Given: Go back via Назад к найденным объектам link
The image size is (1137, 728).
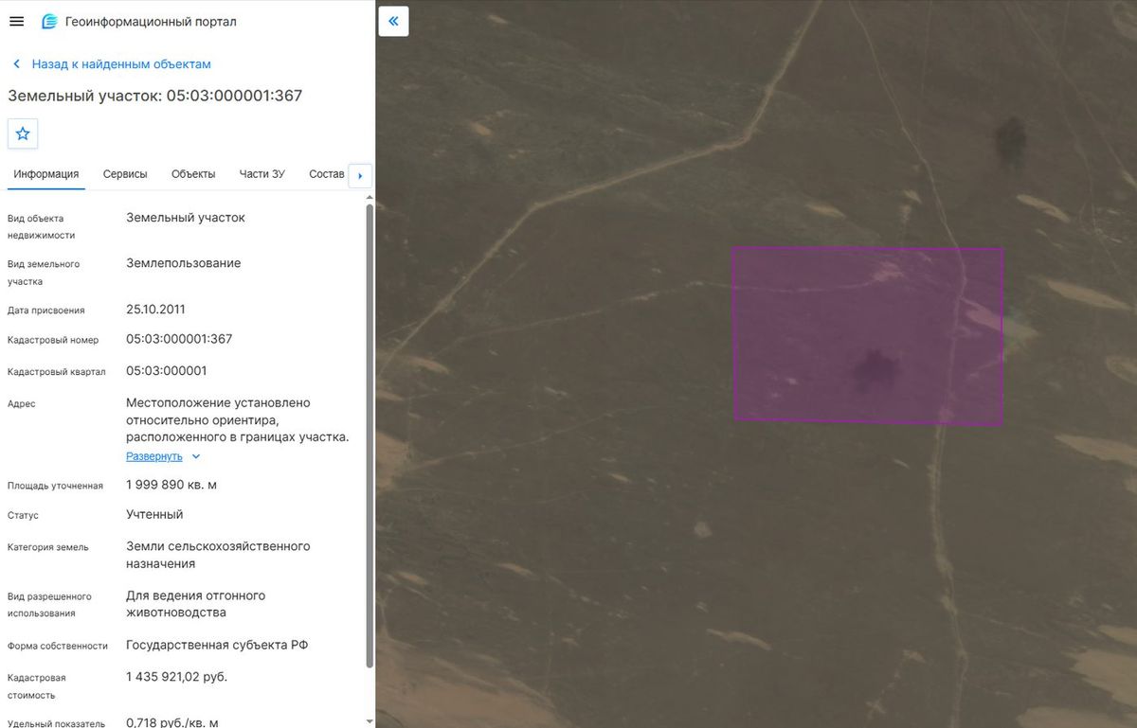Looking at the screenshot, I should pos(121,64).
